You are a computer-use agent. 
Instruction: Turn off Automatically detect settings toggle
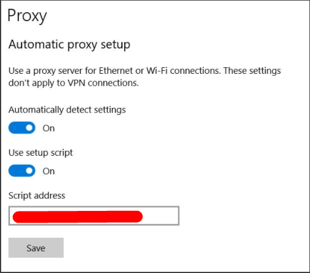(22, 128)
